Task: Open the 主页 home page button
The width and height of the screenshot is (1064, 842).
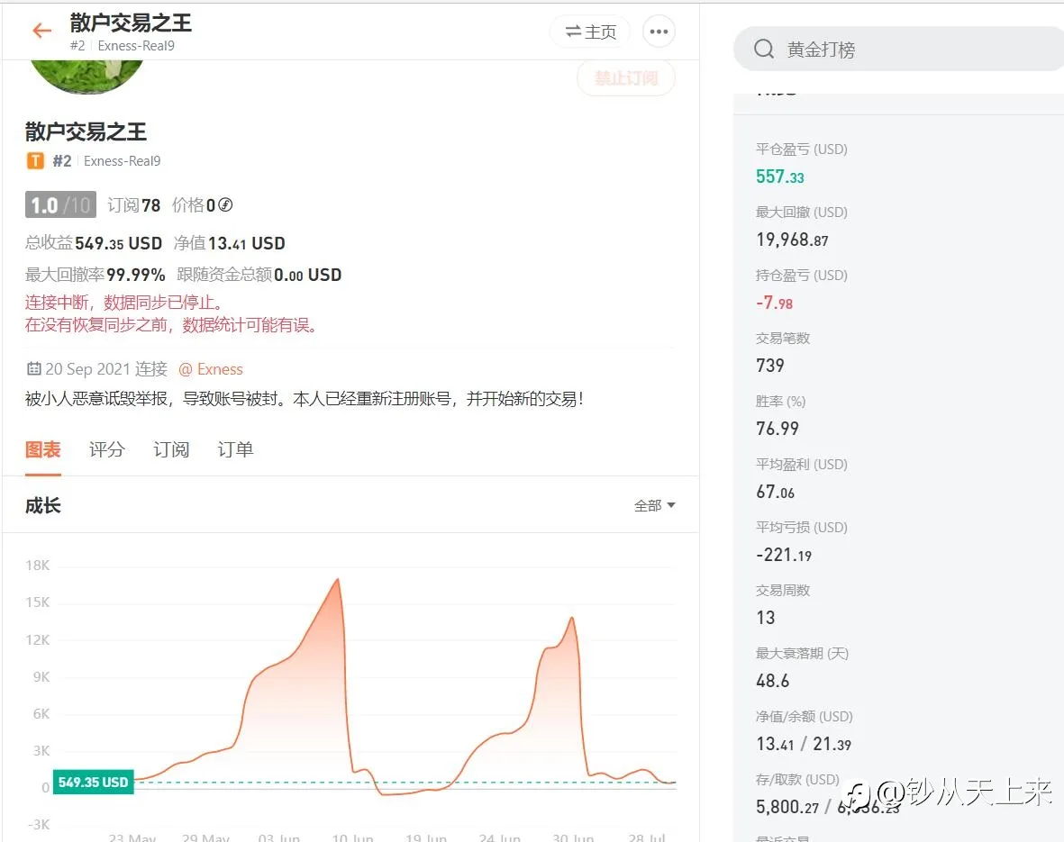Action: point(590,32)
